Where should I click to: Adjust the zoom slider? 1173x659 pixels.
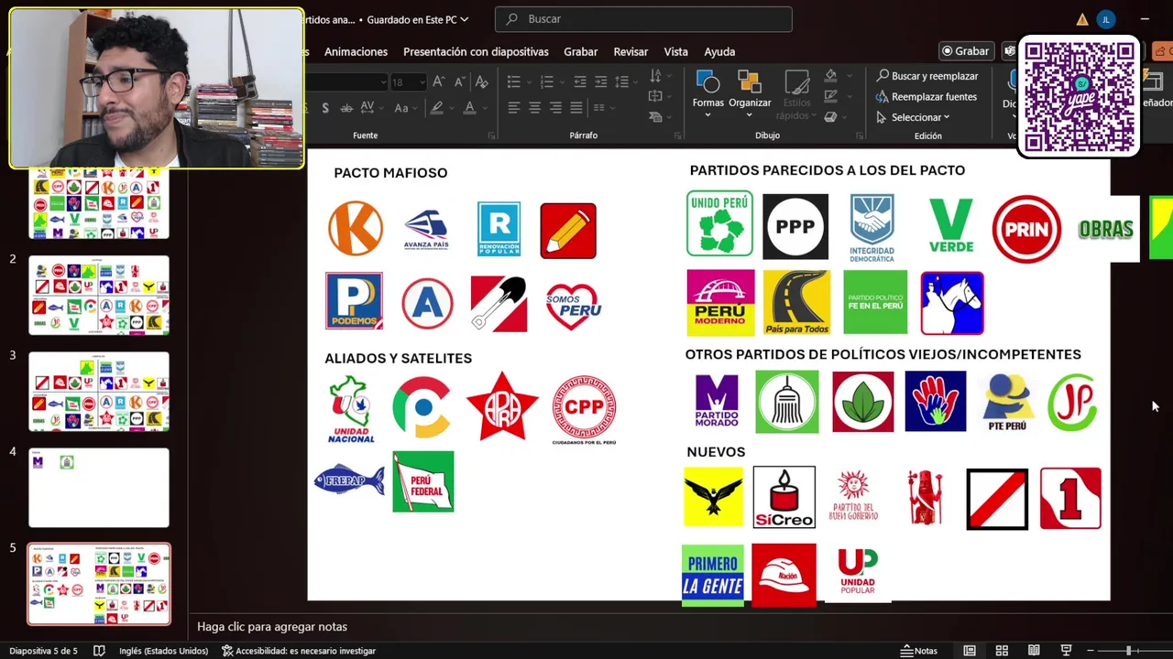click(x=1129, y=651)
